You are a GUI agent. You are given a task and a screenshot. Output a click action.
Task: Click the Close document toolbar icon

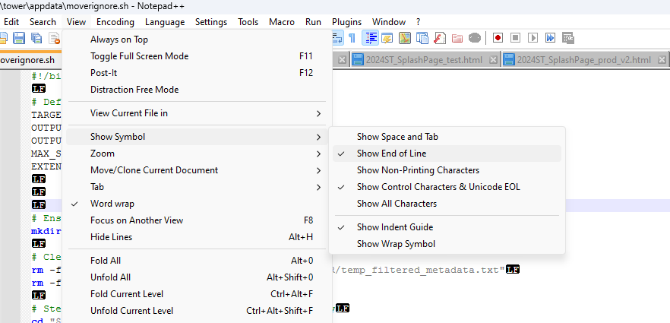pyautogui.click(x=54, y=38)
